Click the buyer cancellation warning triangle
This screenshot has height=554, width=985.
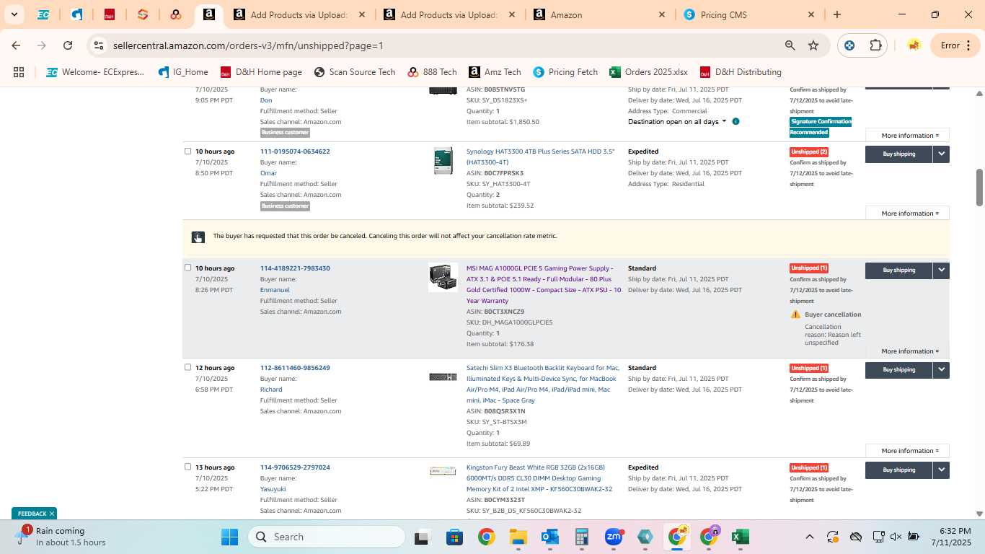click(x=795, y=315)
